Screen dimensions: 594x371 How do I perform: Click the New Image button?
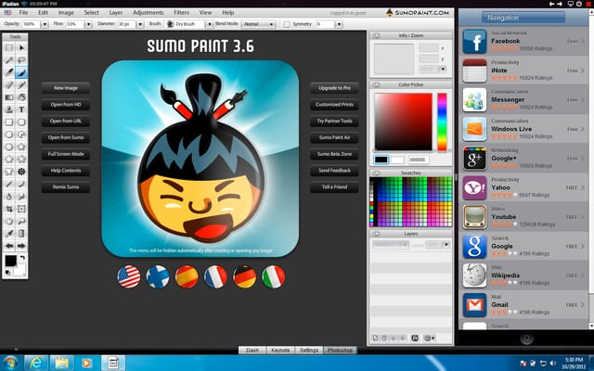point(66,88)
